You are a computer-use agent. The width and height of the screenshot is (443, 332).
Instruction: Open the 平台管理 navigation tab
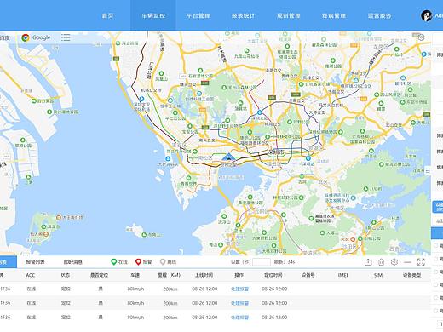click(x=198, y=16)
